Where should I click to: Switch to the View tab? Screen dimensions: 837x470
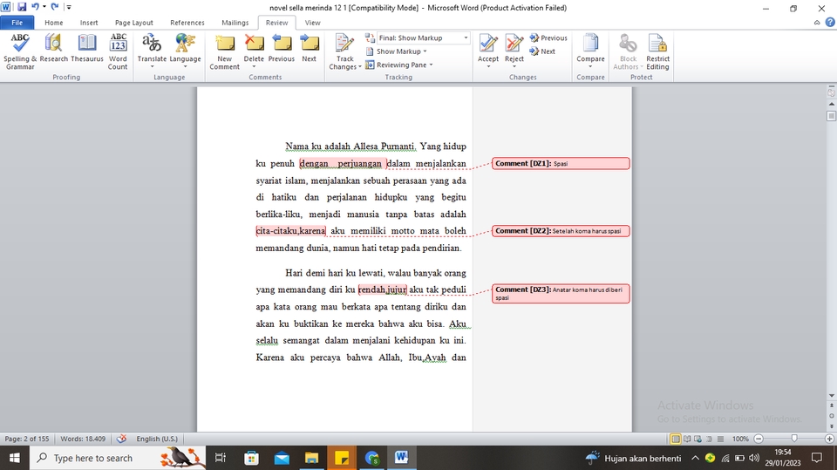(x=313, y=23)
